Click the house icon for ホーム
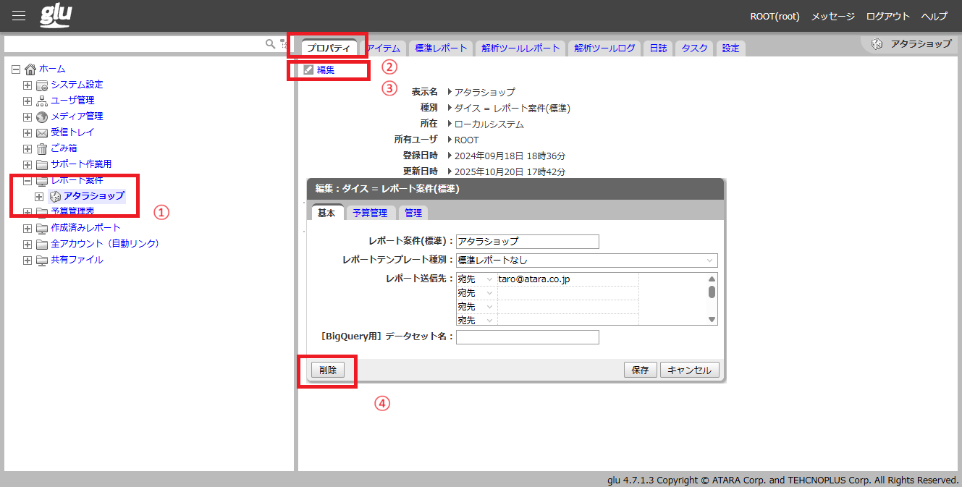 tap(30, 69)
